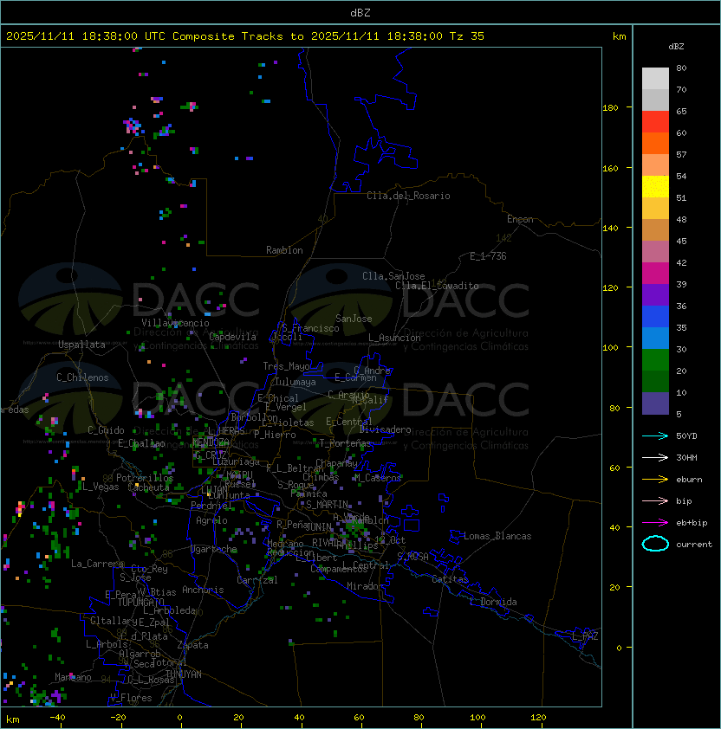Click the Villavicencio label on map
Viewport: 721px width, 729px height.
point(175,323)
